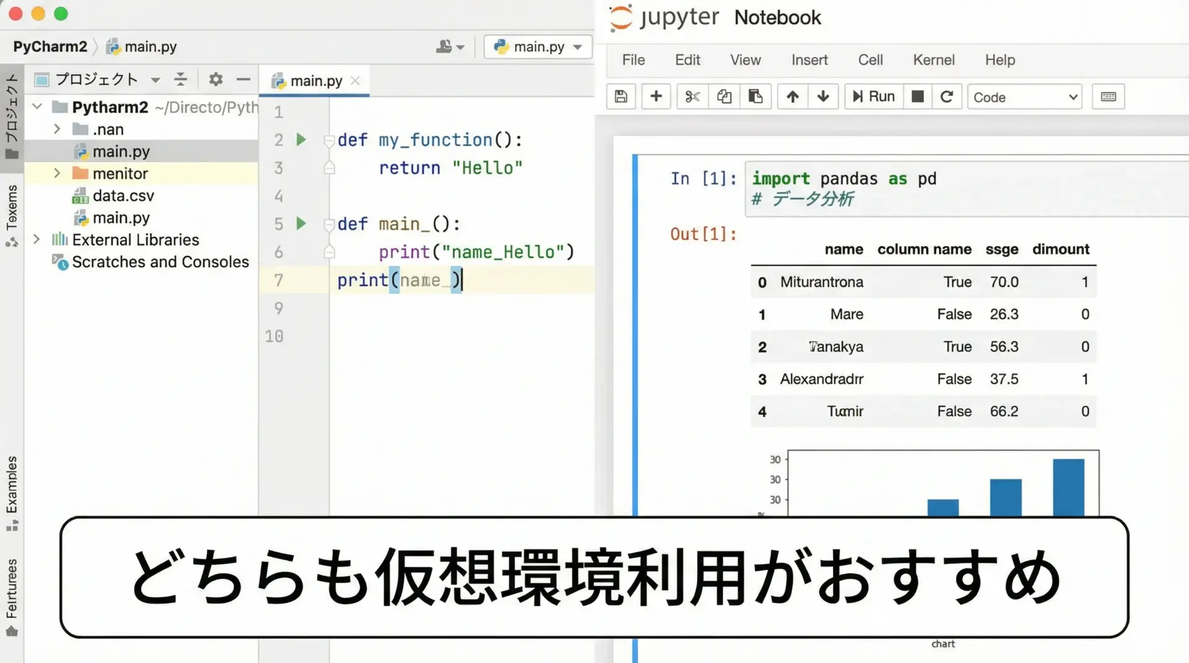
Task: Paste cells using the clipboard icon
Action: tap(756, 96)
